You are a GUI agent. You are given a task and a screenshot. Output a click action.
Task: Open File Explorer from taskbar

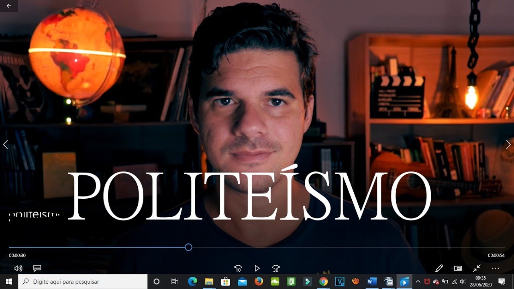(209, 281)
